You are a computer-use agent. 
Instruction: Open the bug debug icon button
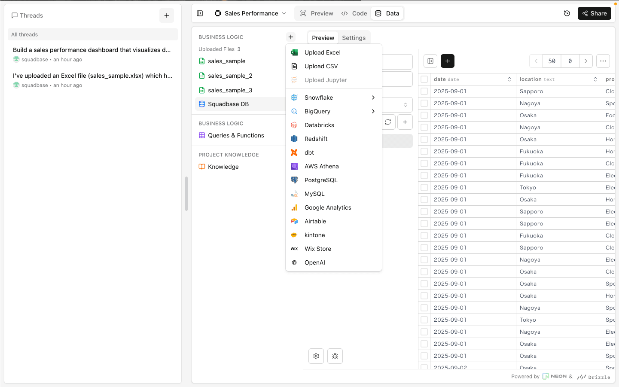click(335, 356)
